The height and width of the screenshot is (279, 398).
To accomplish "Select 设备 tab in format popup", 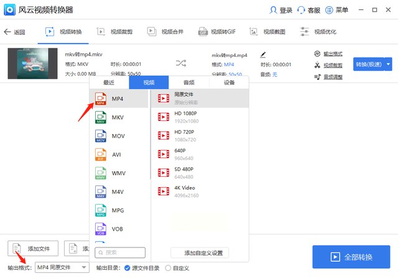I will (x=229, y=82).
